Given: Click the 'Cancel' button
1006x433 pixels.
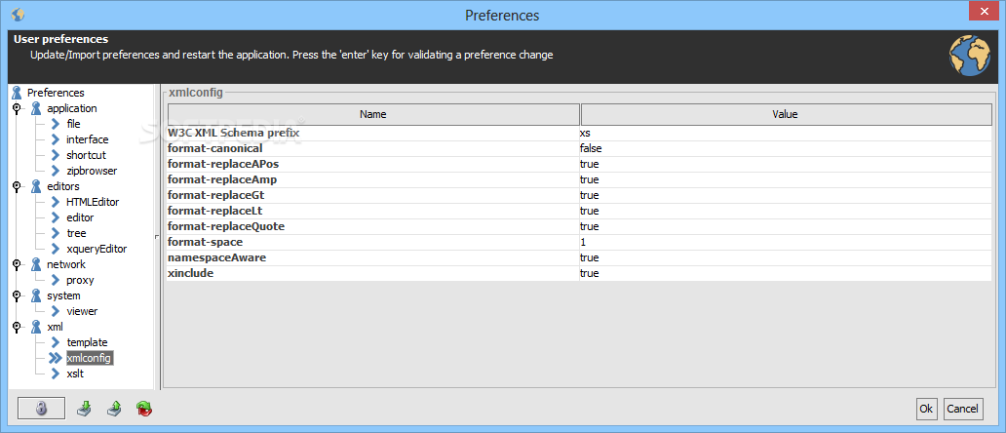Looking at the screenshot, I should tap(963, 409).
